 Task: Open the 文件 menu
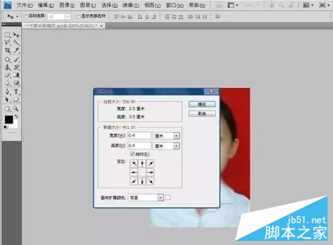pyautogui.click(x=25, y=5)
